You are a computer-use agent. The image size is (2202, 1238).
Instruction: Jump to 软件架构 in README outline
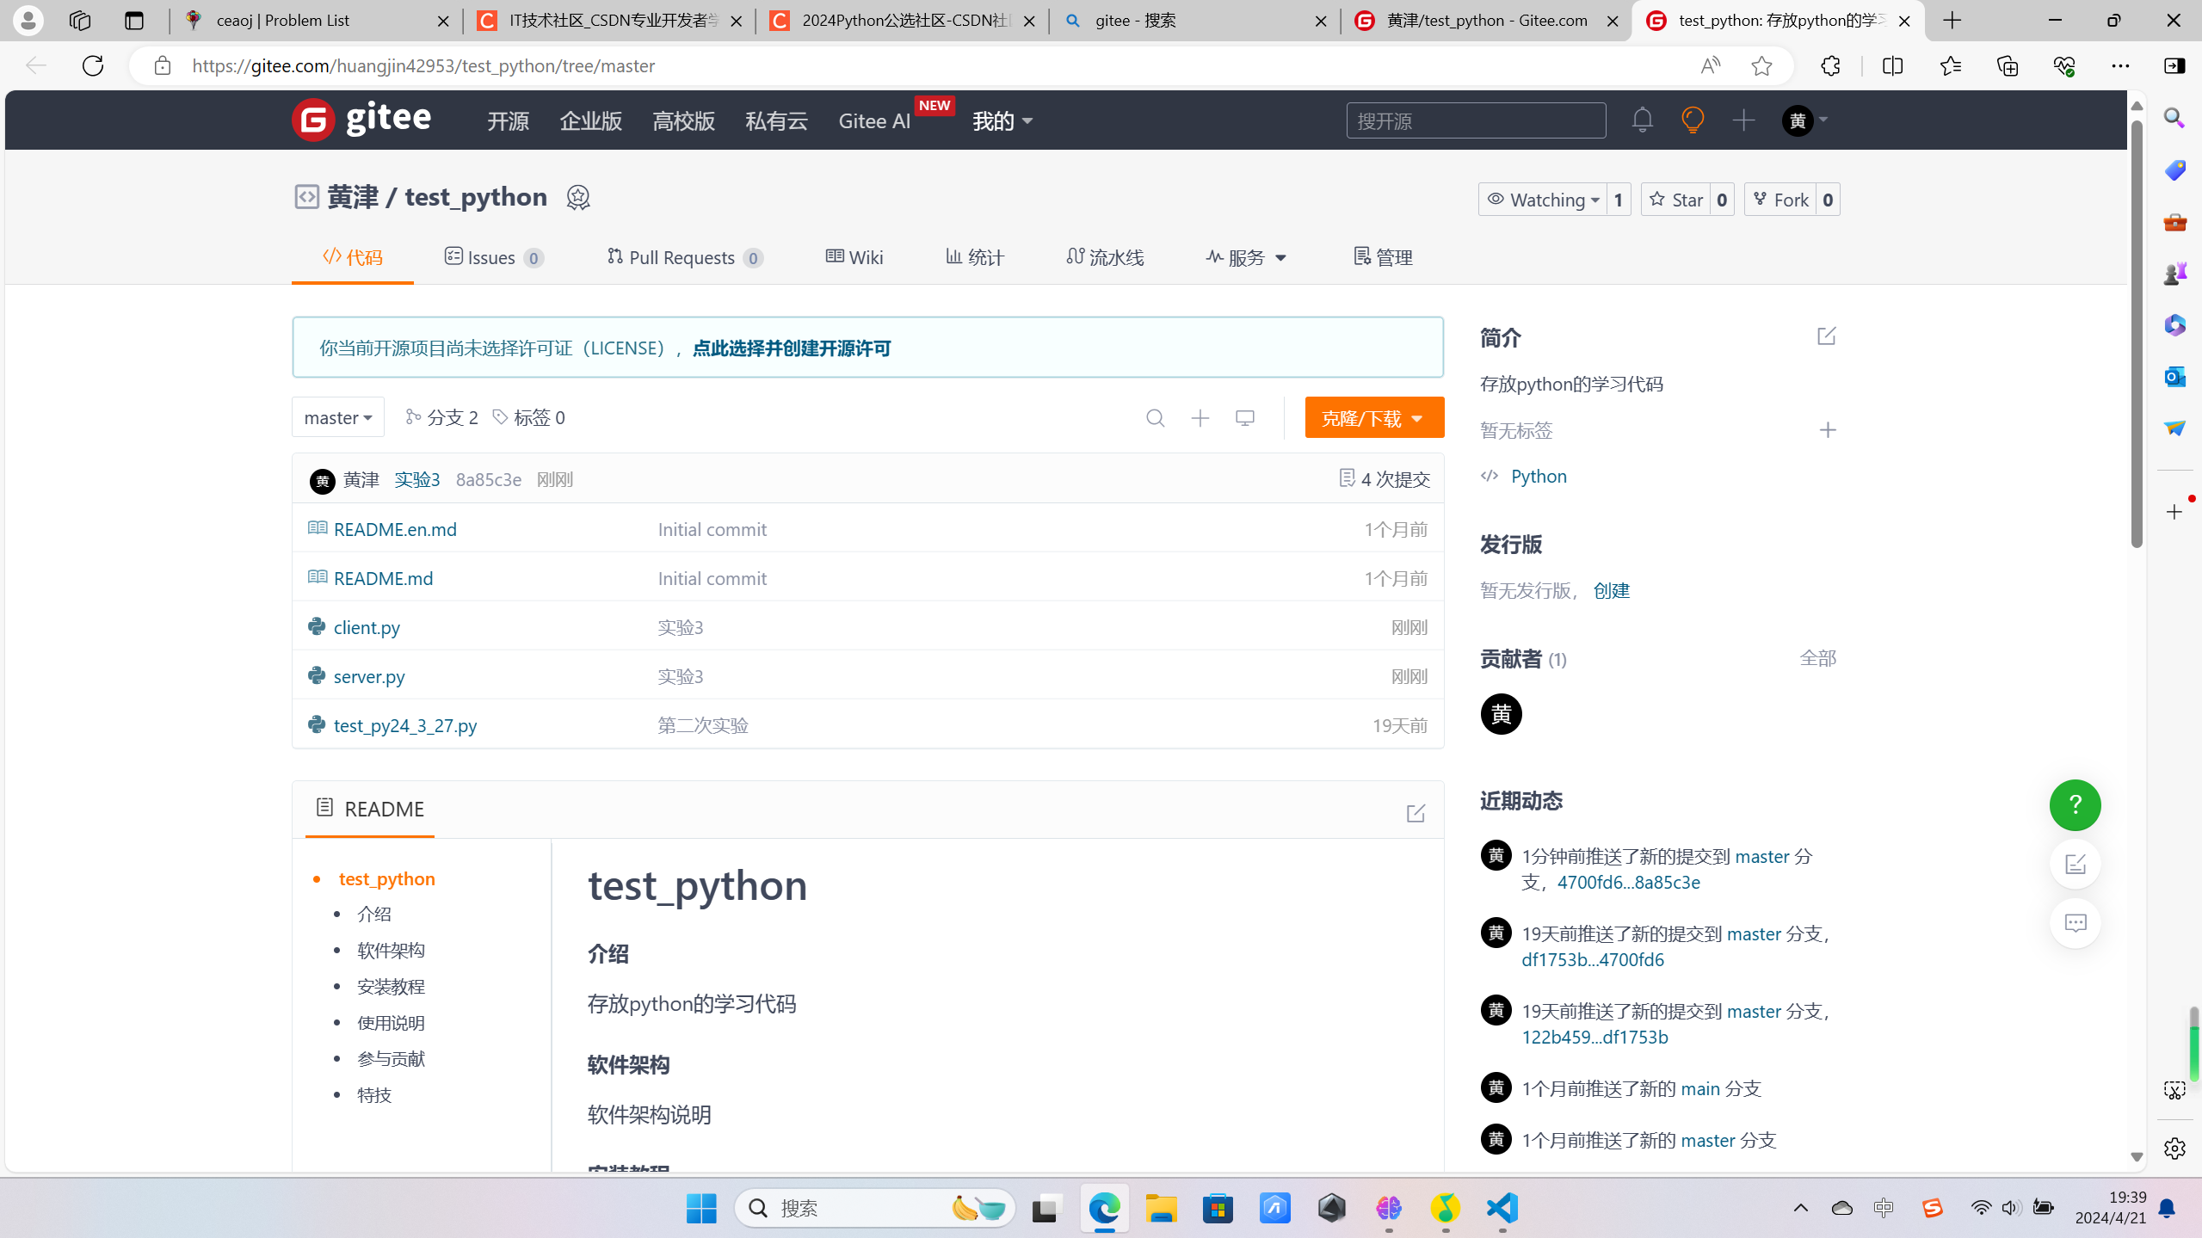pyautogui.click(x=391, y=950)
